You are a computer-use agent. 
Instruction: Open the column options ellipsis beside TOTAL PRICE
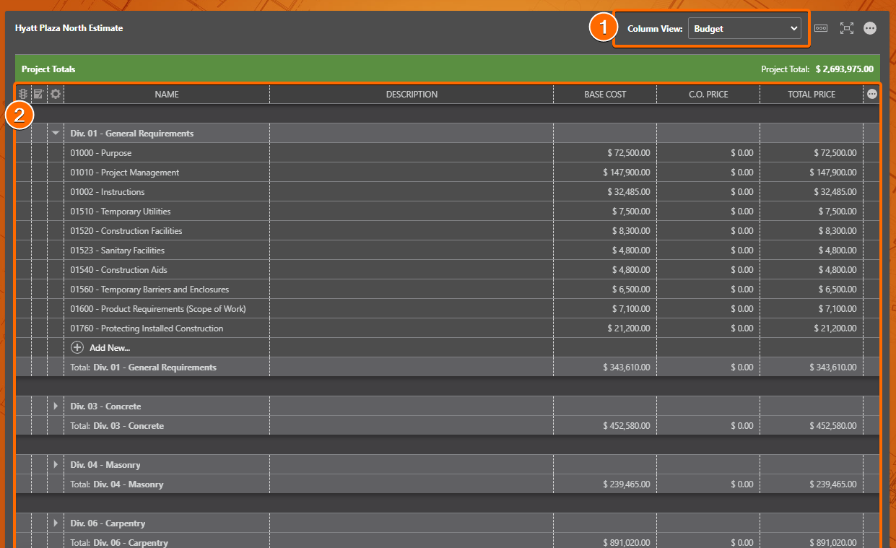[x=871, y=93]
